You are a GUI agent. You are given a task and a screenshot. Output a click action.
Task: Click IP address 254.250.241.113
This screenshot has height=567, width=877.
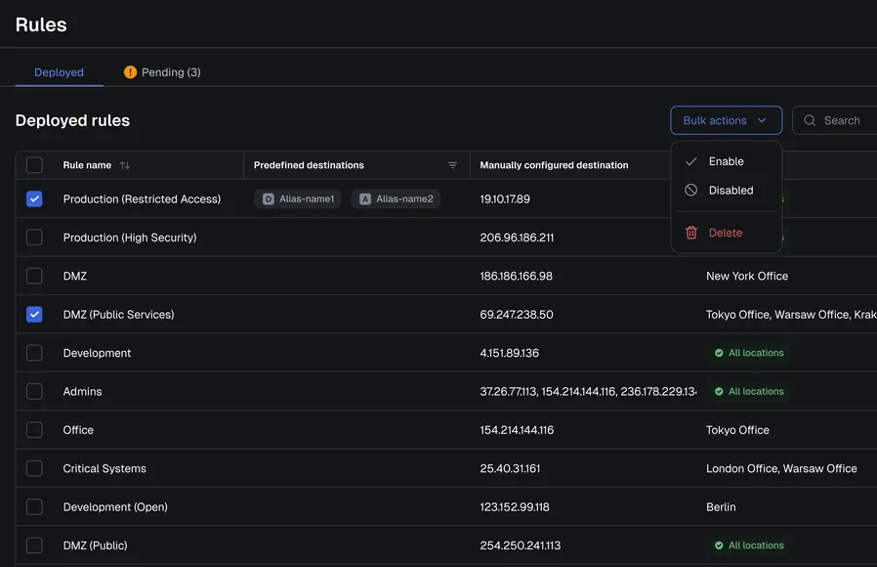click(x=521, y=545)
